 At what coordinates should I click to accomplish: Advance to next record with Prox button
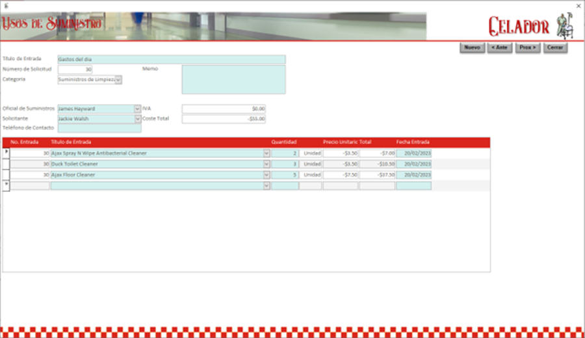point(528,47)
